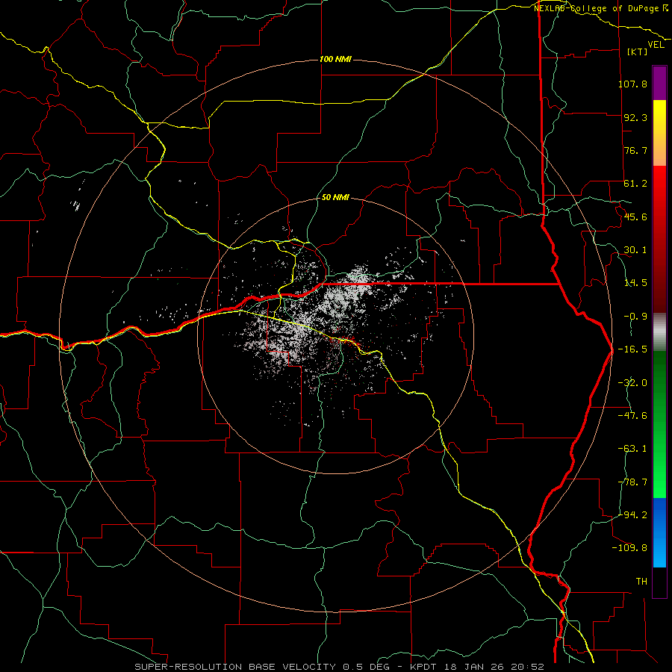Click the red segment of velocity color bar
The width and height of the screenshot is (672, 672).
(x=659, y=239)
